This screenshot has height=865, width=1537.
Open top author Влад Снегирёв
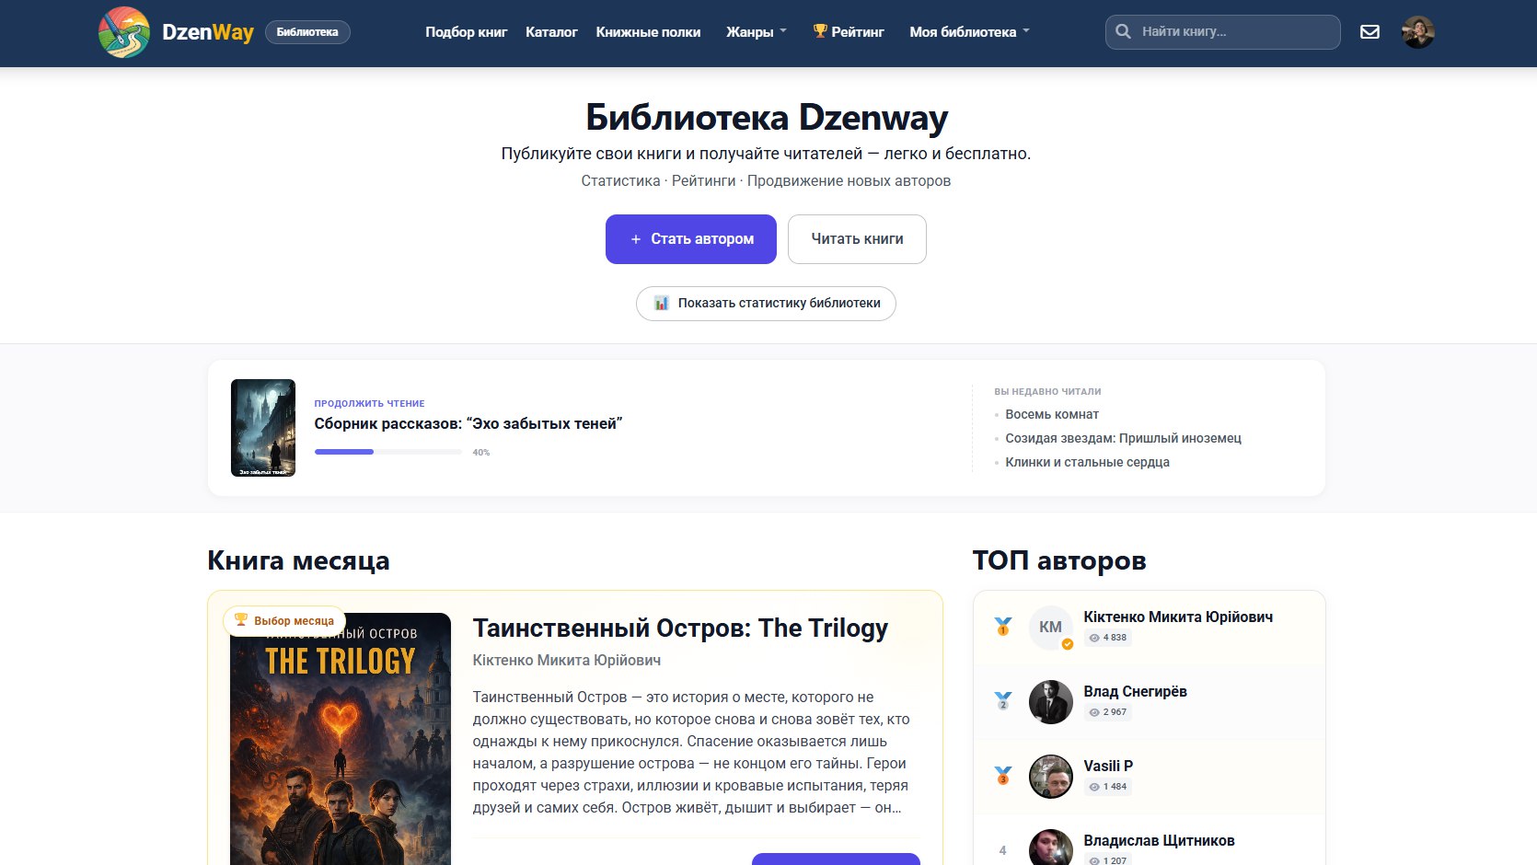pyautogui.click(x=1135, y=692)
